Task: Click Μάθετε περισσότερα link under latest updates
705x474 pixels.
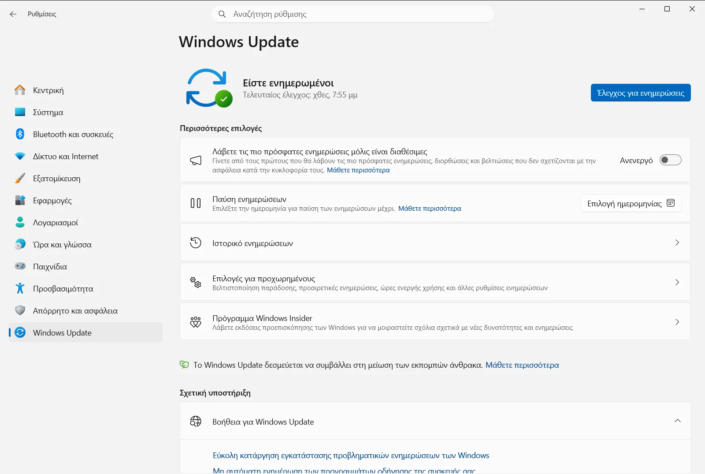Action: pos(358,170)
